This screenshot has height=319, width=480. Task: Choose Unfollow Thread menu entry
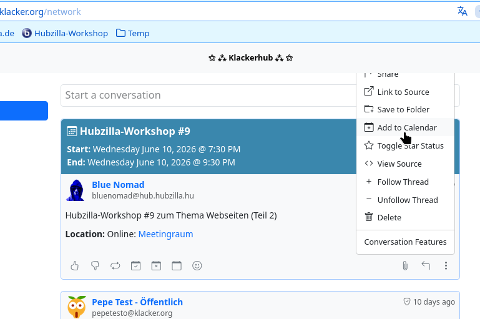pyautogui.click(x=405, y=200)
